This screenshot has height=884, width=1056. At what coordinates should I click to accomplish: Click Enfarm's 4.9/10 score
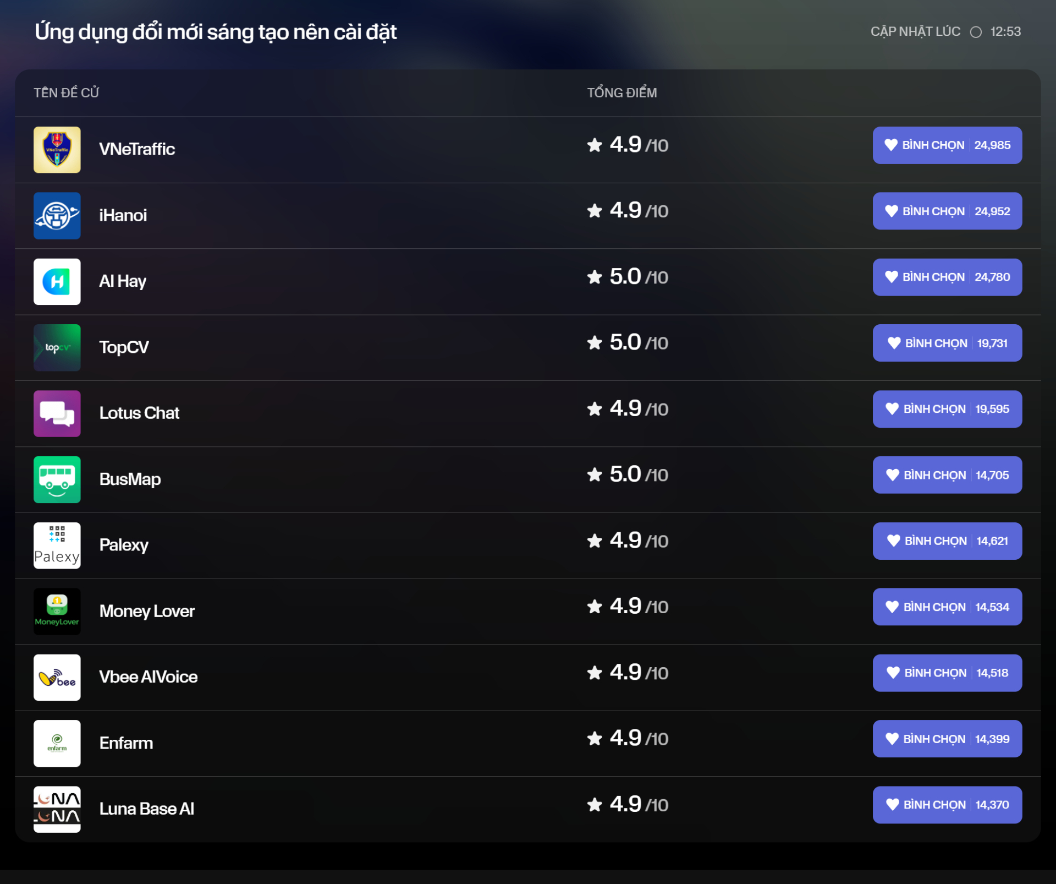point(628,738)
